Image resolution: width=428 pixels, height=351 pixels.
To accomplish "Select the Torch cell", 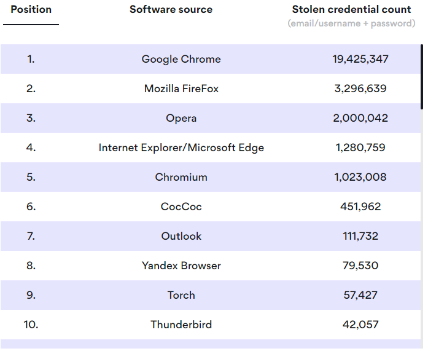I will point(181,295).
